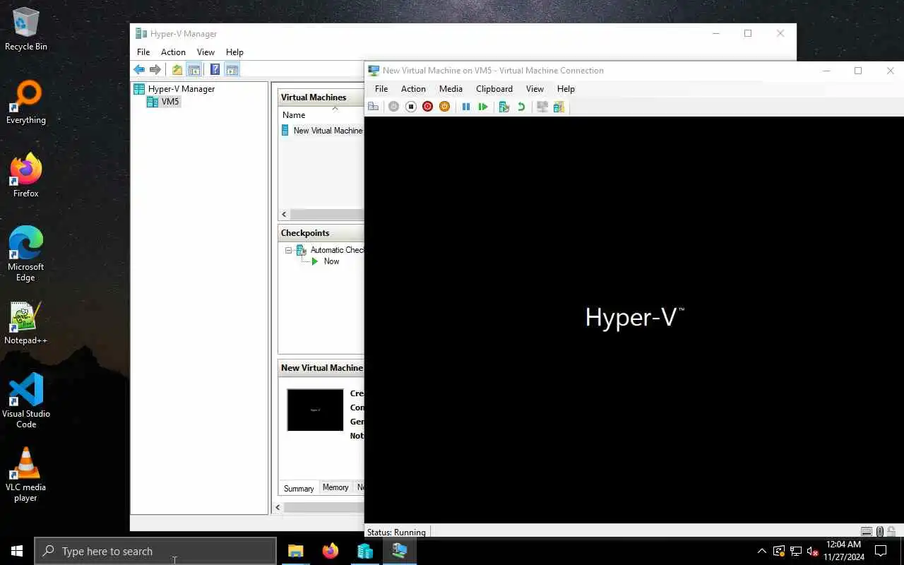The height and width of the screenshot is (565, 904).
Task: Click the taskbar clock showing 12:04 AM
Action: pyautogui.click(x=843, y=551)
